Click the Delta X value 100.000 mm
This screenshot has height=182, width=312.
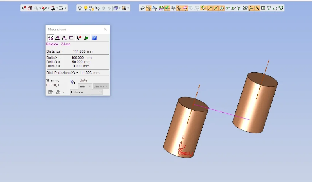click(x=81, y=57)
